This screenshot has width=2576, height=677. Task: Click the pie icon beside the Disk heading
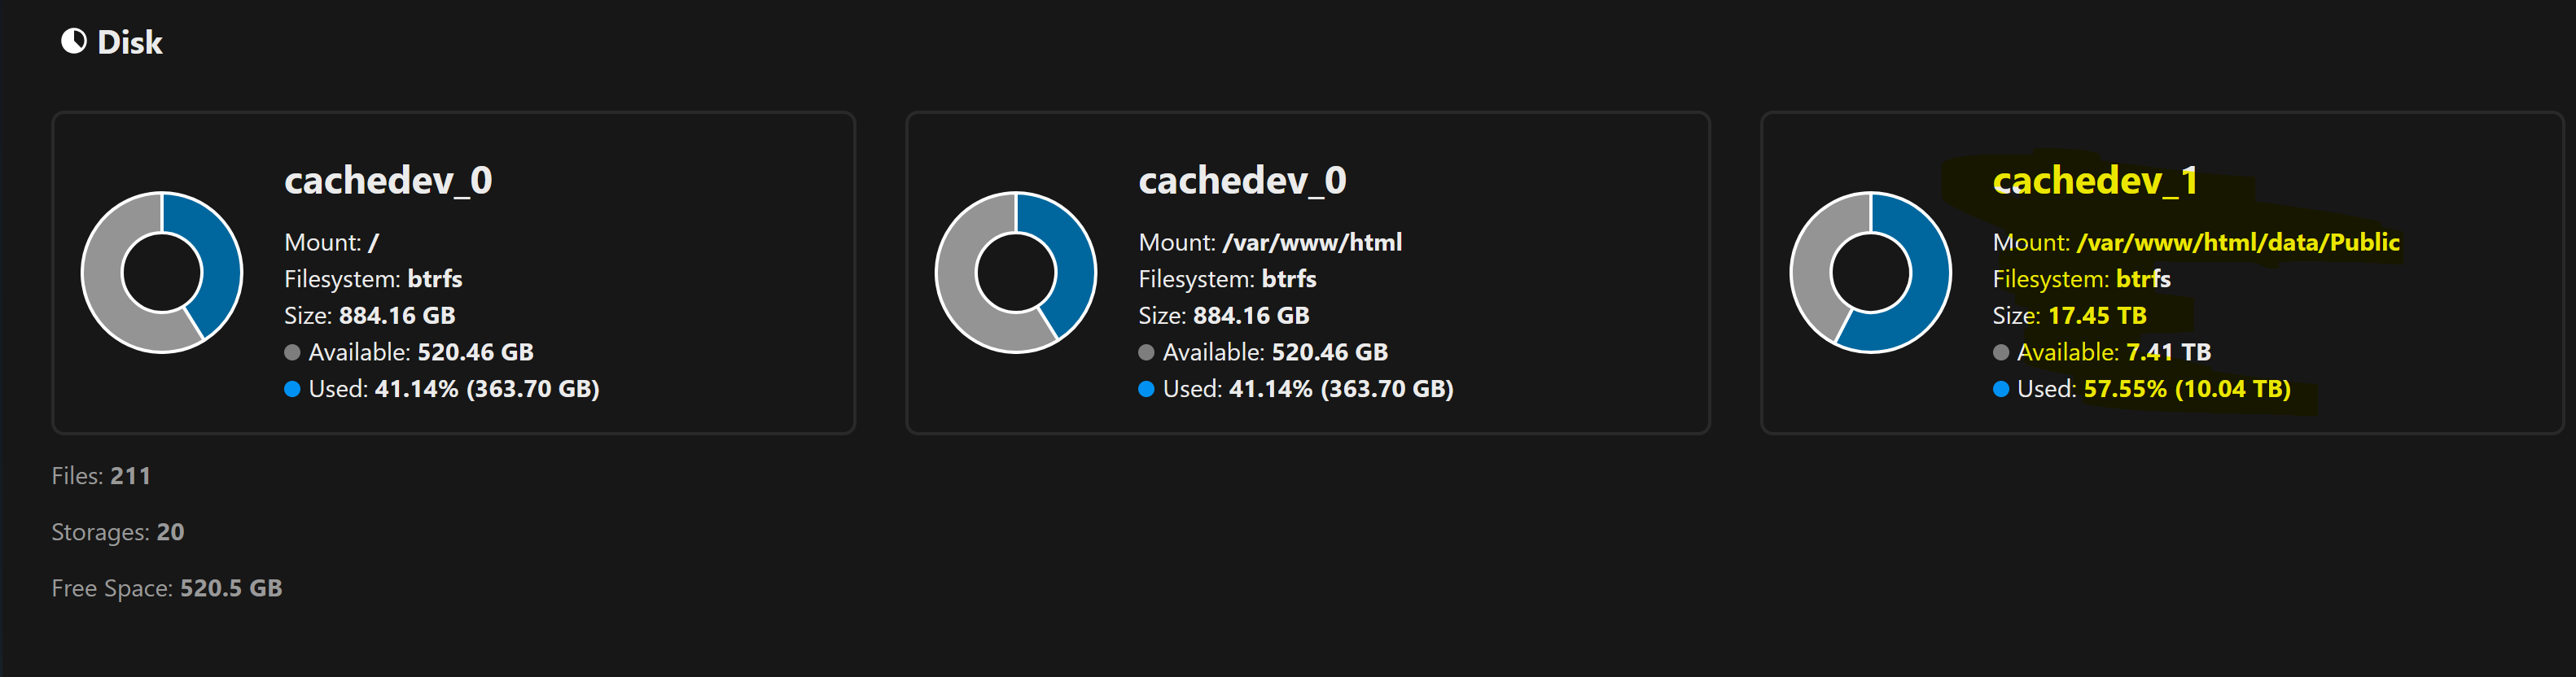pyautogui.click(x=74, y=41)
